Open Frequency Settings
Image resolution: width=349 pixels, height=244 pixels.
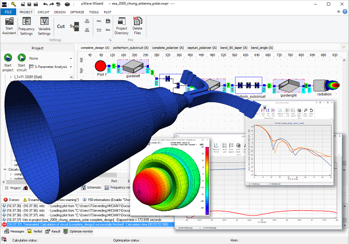point(26,27)
